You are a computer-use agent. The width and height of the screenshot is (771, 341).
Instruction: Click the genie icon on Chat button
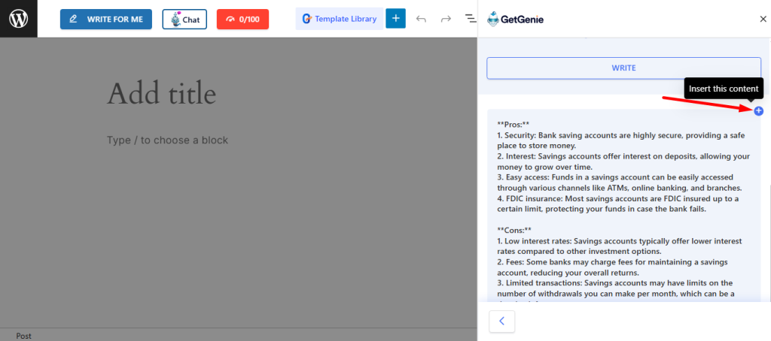174,20
